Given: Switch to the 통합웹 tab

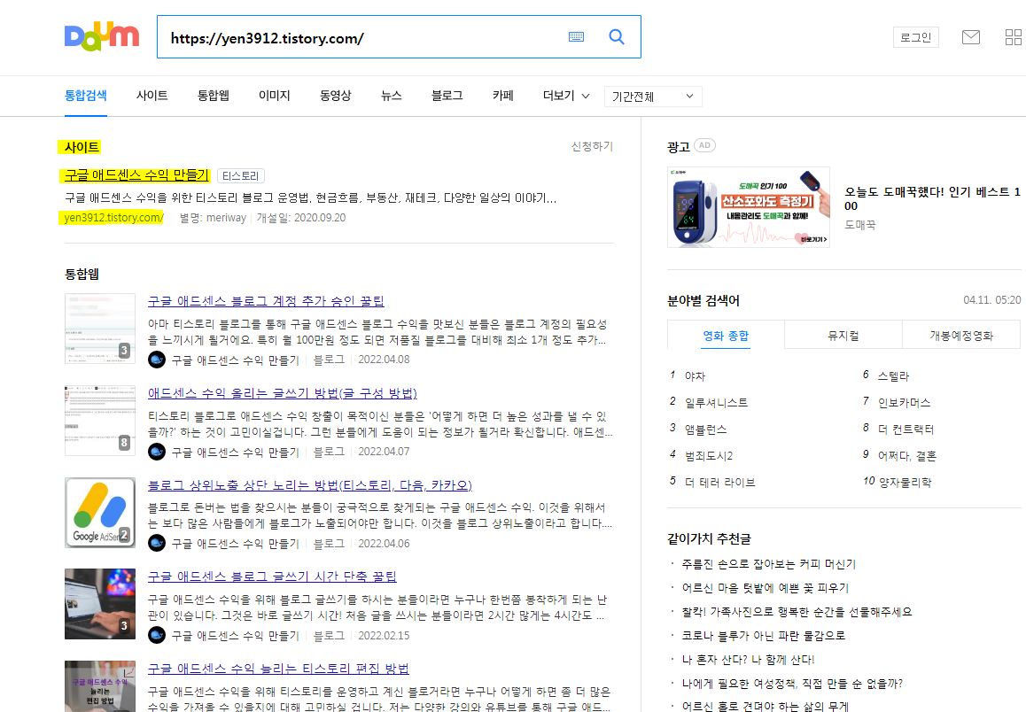Looking at the screenshot, I should click(214, 96).
